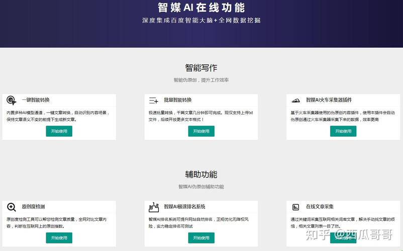This screenshot has width=403, height=251.
Task: Click 开始使用 under 批量智能转换
Action: [x=201, y=131]
